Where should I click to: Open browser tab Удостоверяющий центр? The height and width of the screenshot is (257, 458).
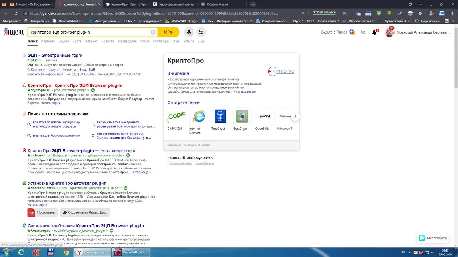coord(174,4)
